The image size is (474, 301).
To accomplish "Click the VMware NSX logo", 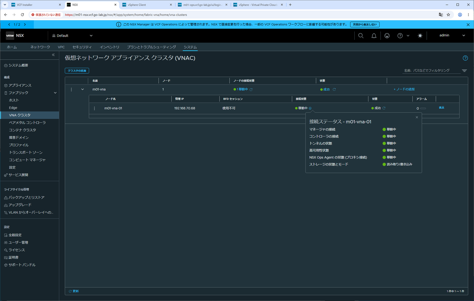I will pyautogui.click(x=15, y=36).
